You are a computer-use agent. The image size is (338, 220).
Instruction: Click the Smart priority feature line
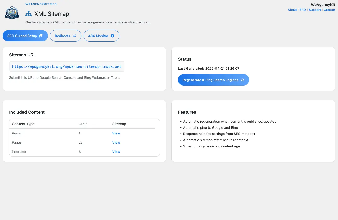coord(212,146)
